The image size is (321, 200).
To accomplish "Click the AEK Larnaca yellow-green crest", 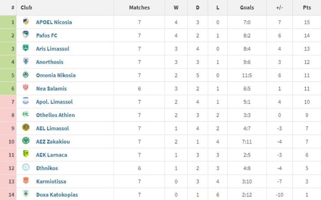I will point(26,154).
